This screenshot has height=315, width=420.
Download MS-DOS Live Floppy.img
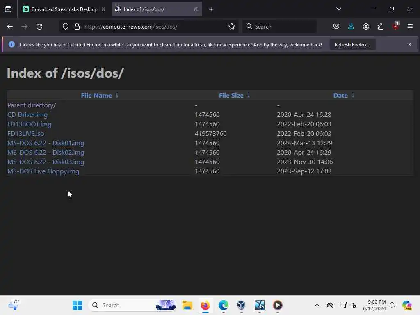point(43,171)
